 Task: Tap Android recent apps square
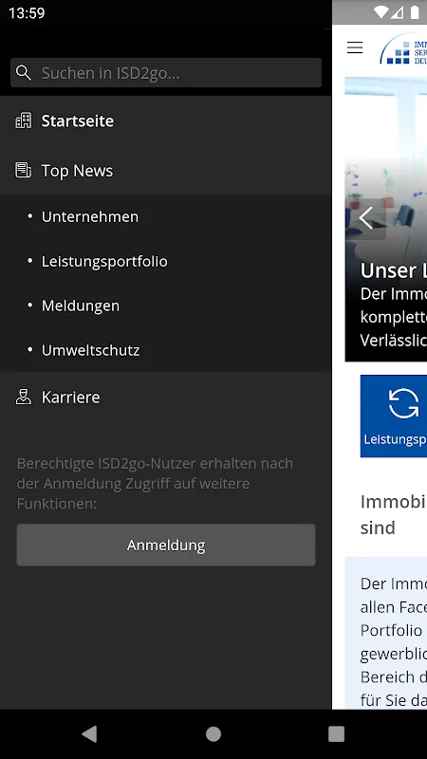point(337,733)
